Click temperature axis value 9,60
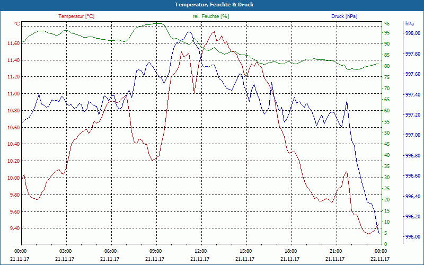This screenshot has width=424, height=265. [15, 211]
